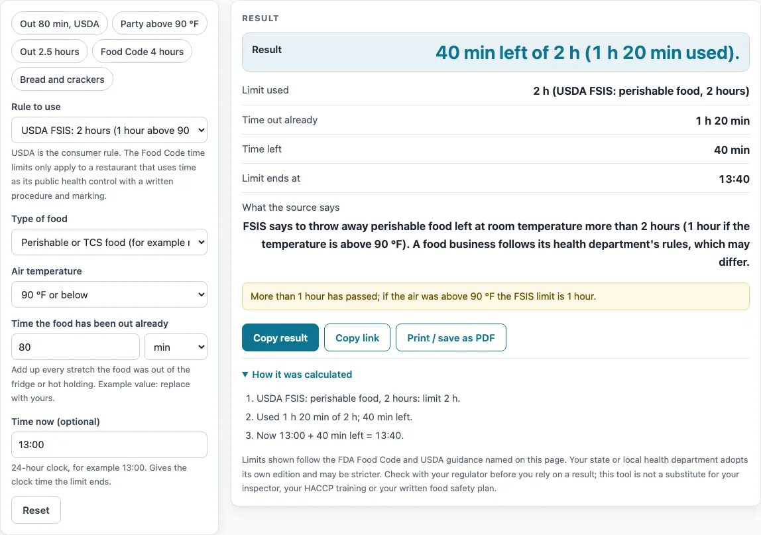Pick the 'Bread and crackers' preset
This screenshot has height=535, width=761.
pyautogui.click(x=62, y=79)
